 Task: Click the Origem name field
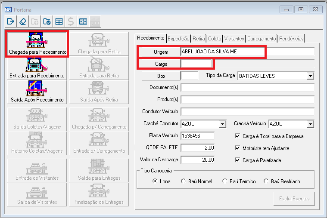pyautogui.click(x=248, y=52)
